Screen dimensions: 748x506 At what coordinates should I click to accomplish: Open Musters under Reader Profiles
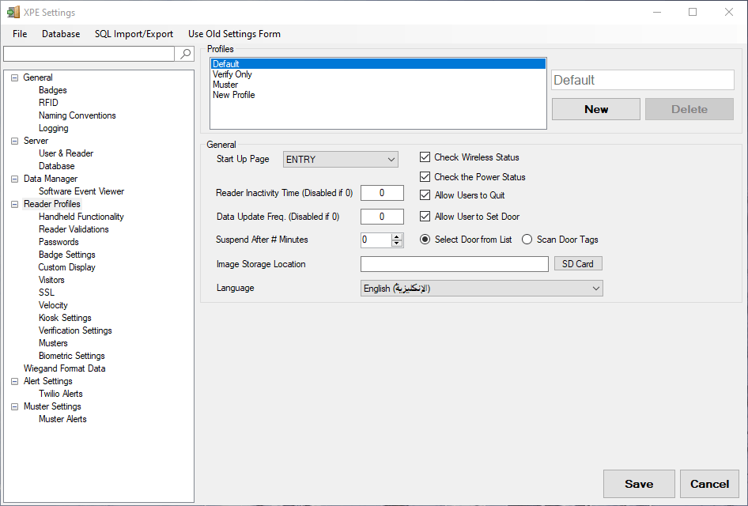point(53,343)
